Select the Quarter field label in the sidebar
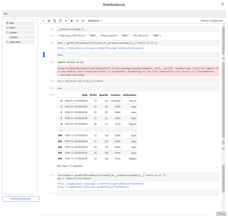The image size is (228, 216). 13,32
